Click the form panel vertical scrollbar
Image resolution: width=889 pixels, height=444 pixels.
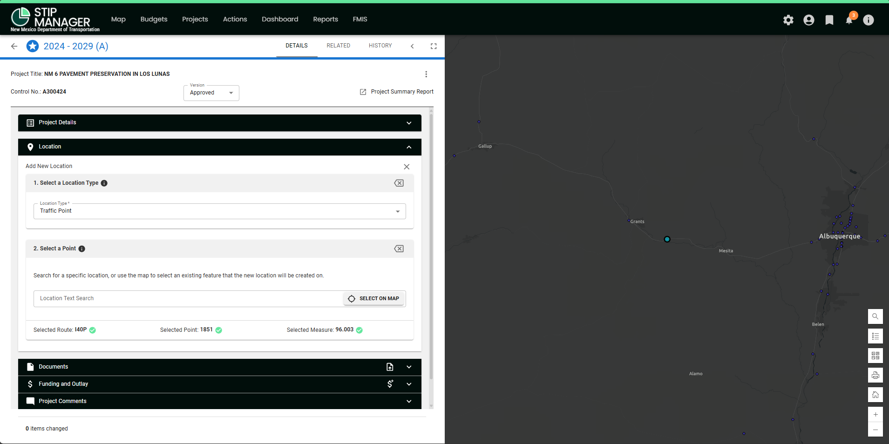(431, 247)
